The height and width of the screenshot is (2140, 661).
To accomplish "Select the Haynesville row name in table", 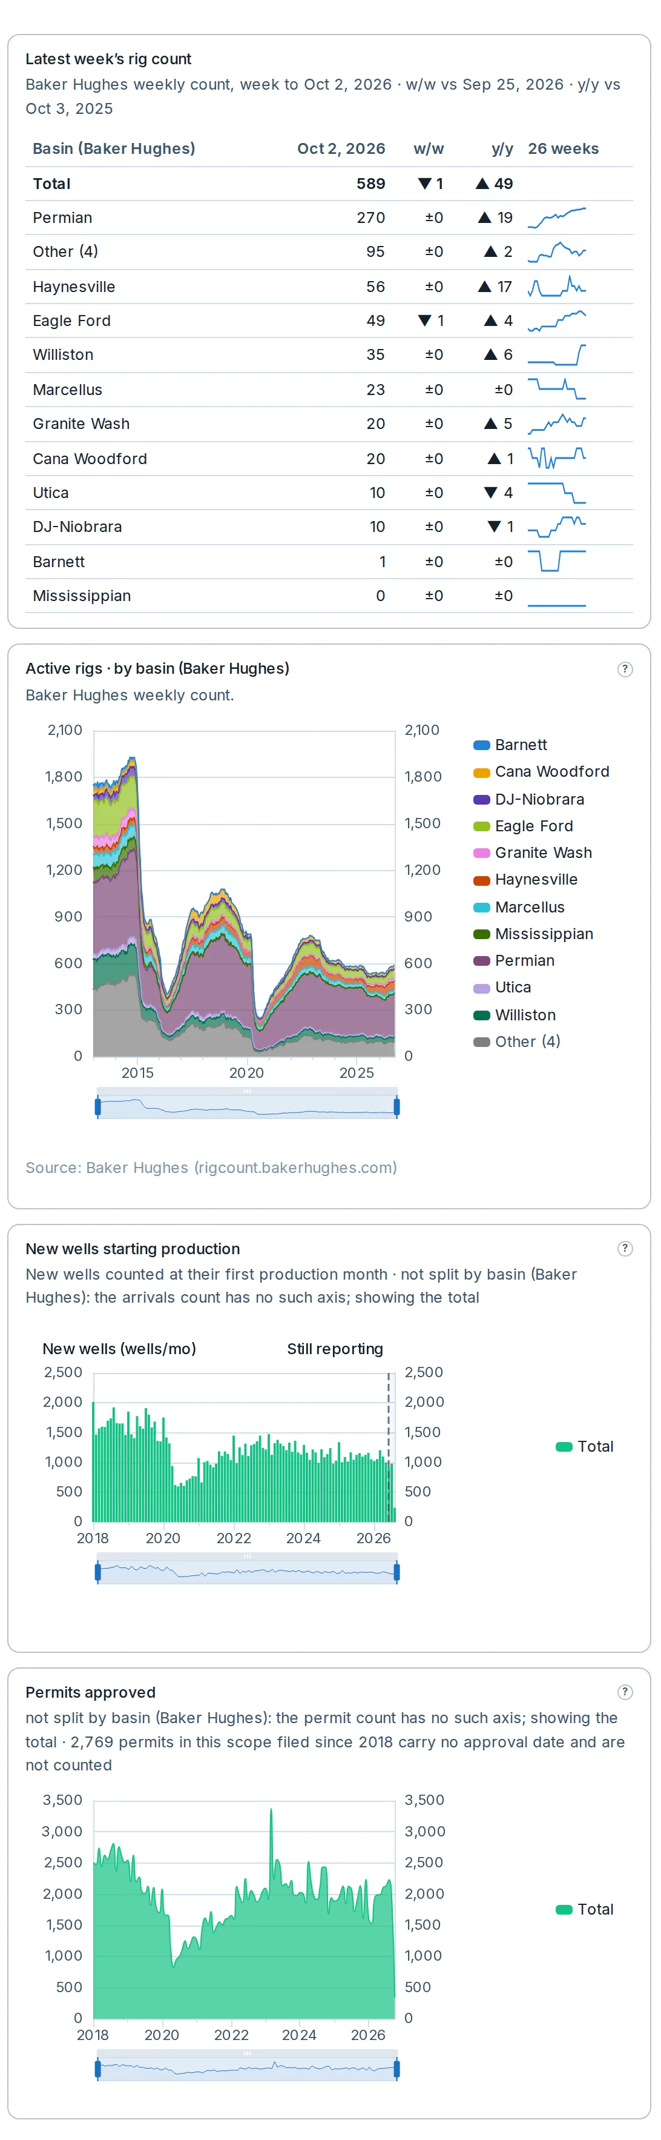I will click(74, 287).
